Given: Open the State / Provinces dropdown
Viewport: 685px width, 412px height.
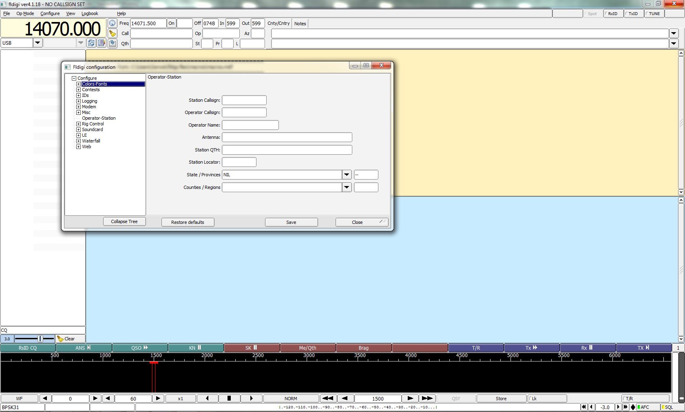Looking at the screenshot, I should (347, 175).
